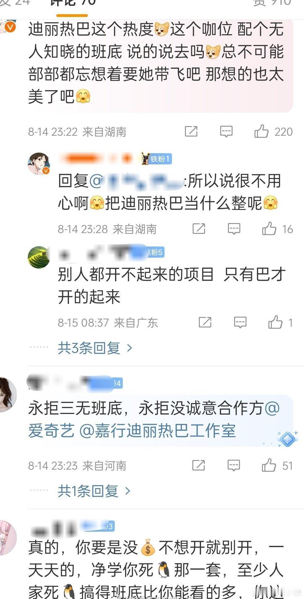Like the comment with 220 likes
This screenshot has height=599, width=304.
pos(261,131)
